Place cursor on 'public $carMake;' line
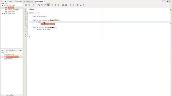 (x=40, y=17)
